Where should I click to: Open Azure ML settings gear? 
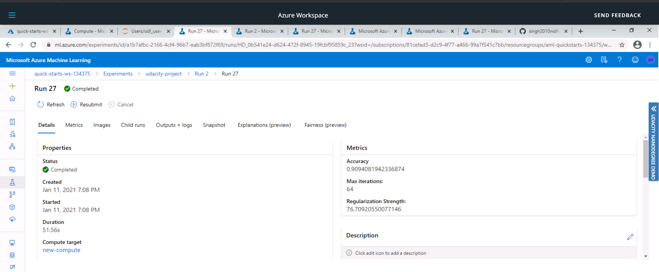pyautogui.click(x=589, y=60)
